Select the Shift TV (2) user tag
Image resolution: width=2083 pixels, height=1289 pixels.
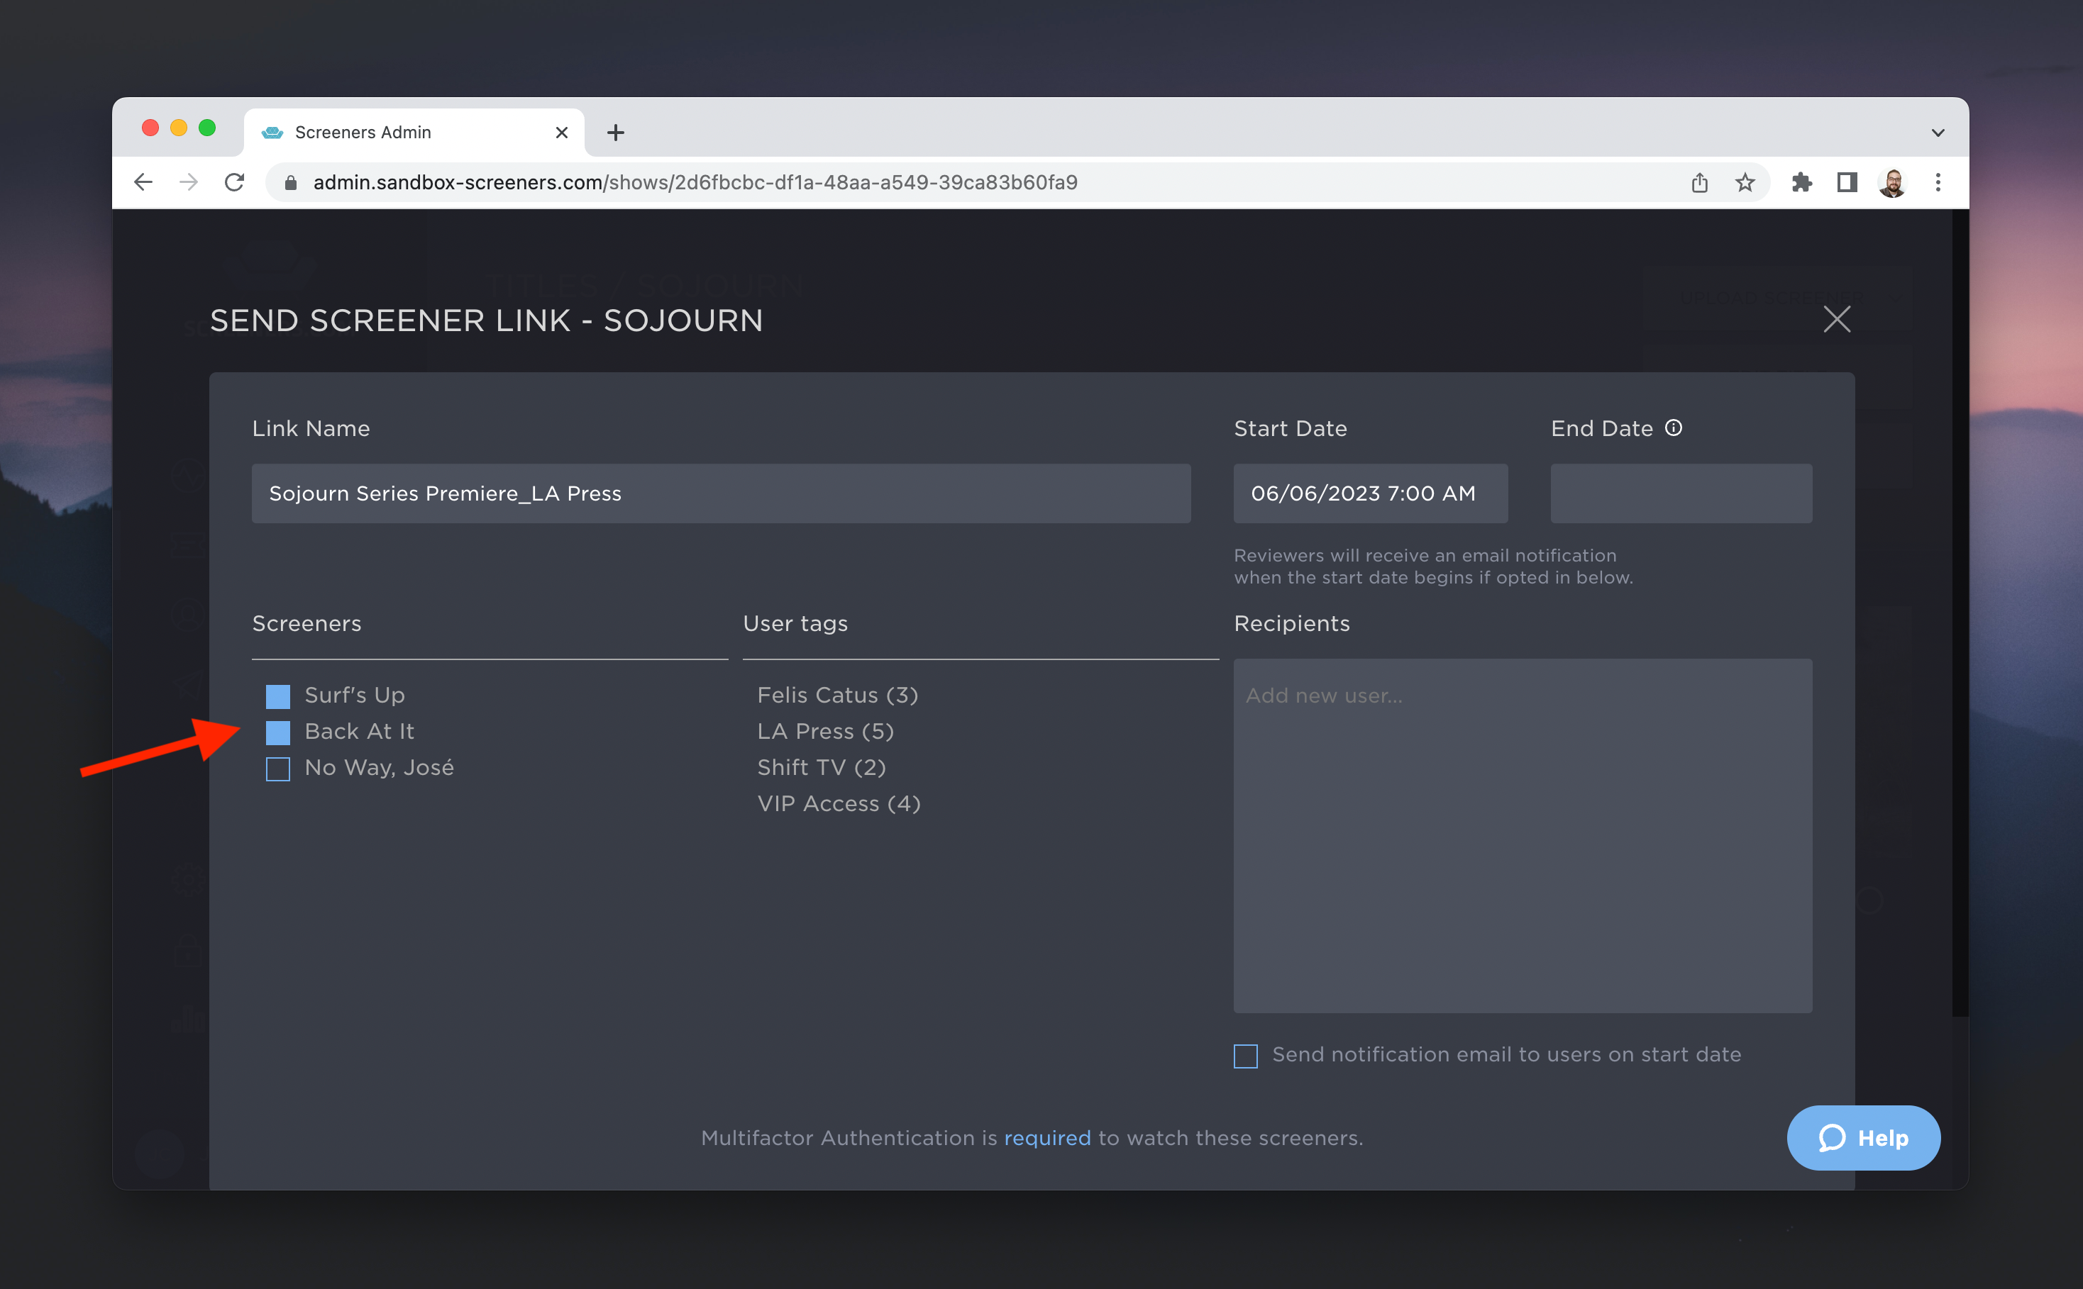[822, 767]
